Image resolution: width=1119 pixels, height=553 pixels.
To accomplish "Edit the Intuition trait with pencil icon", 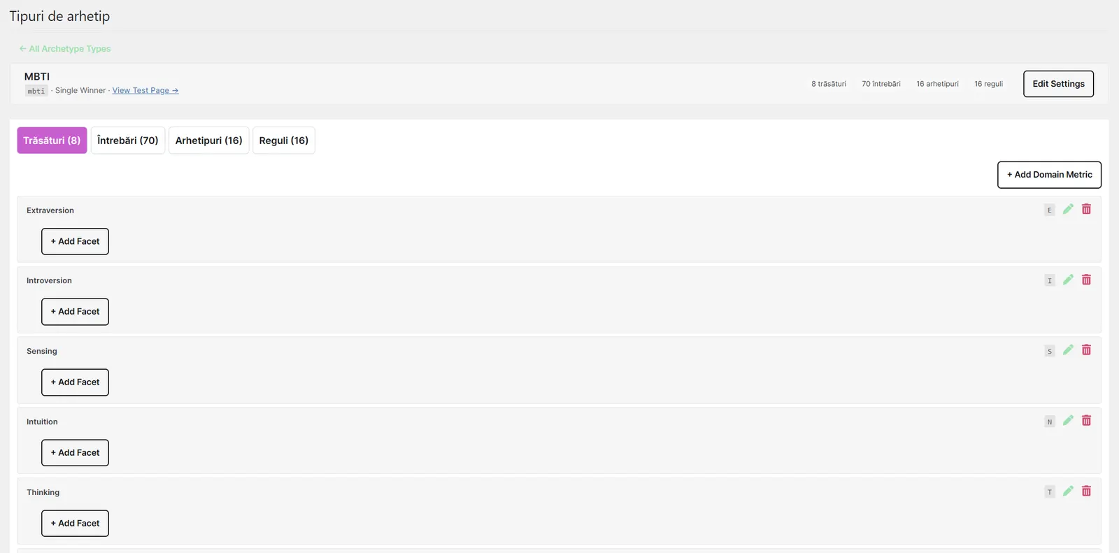I will 1068,420.
